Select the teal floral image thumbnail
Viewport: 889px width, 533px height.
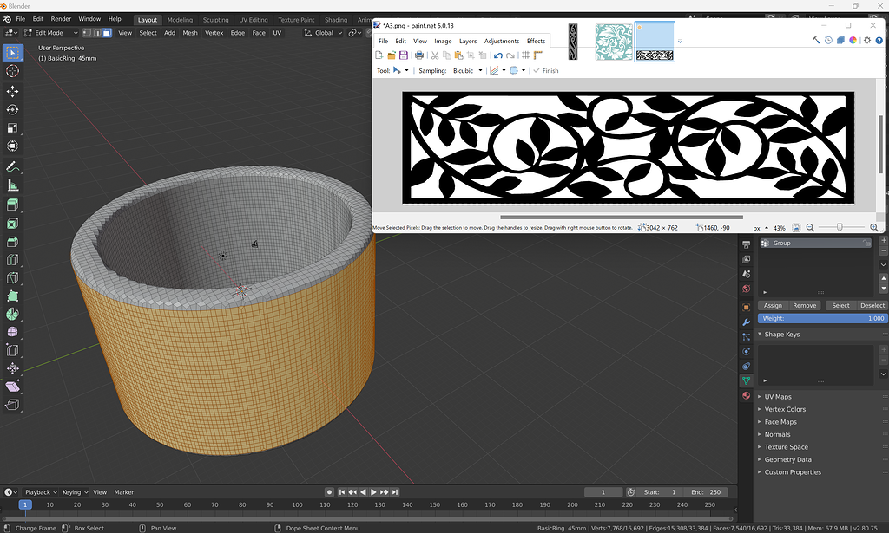coord(614,42)
